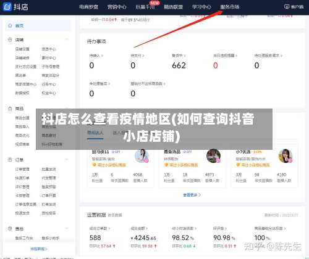
Task: Open 数据授权 in sidebar
Action: pyautogui.click(x=22, y=93)
